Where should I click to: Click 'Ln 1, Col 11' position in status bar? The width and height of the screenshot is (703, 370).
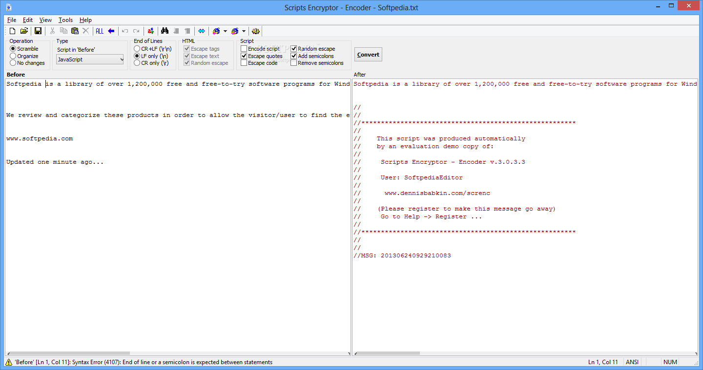coord(603,362)
